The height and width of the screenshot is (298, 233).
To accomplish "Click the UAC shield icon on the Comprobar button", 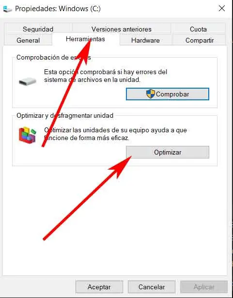I will pyautogui.click(x=151, y=94).
